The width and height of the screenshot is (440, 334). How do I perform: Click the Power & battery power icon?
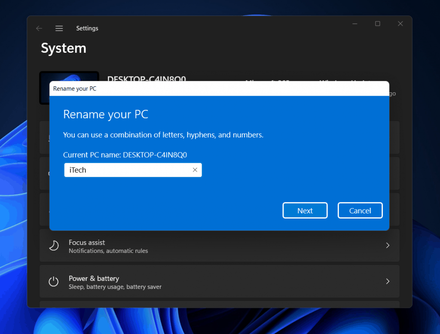click(x=53, y=281)
